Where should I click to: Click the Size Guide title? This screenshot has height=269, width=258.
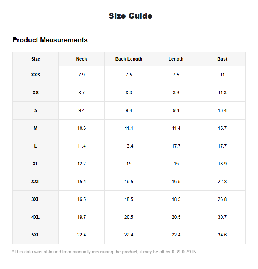pyautogui.click(x=131, y=16)
